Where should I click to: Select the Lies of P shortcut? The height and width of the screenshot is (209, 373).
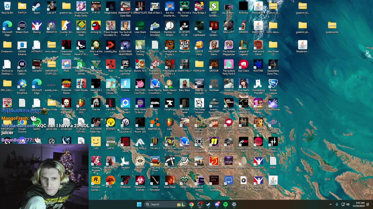click(x=52, y=8)
